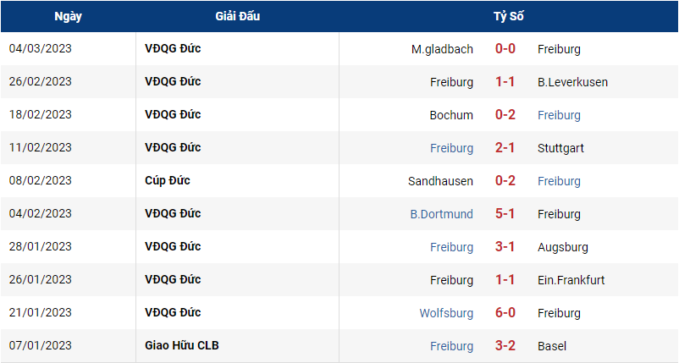Select Giao Hữu CLB competition label

pyautogui.click(x=182, y=345)
